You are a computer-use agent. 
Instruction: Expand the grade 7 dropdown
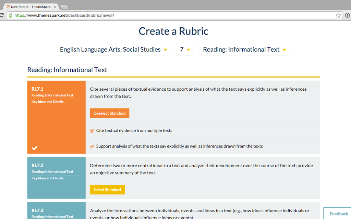pos(185,49)
